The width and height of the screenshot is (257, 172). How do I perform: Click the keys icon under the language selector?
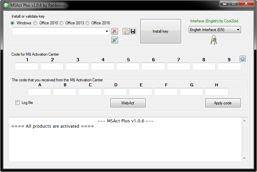[214, 40]
